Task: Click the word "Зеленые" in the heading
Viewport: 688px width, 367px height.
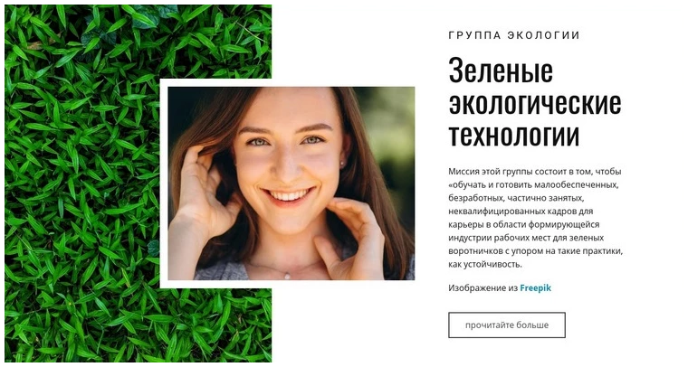Action: (x=501, y=71)
